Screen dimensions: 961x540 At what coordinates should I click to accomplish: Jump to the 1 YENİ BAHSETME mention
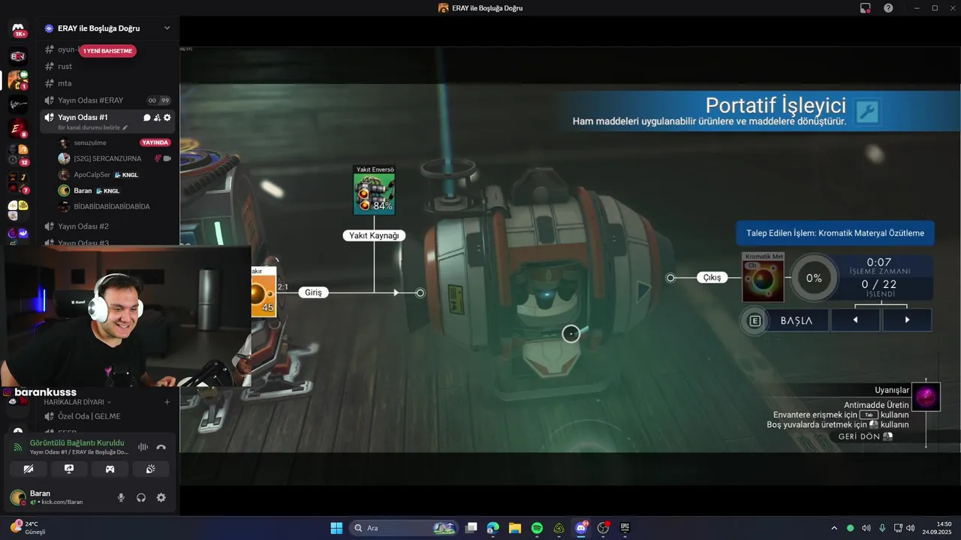(107, 51)
